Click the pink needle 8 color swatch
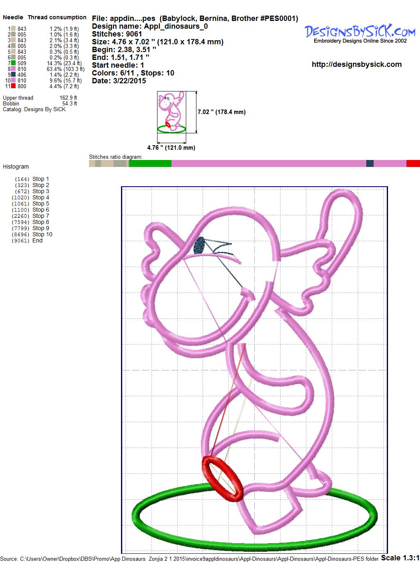The image size is (420, 562). (x=14, y=69)
